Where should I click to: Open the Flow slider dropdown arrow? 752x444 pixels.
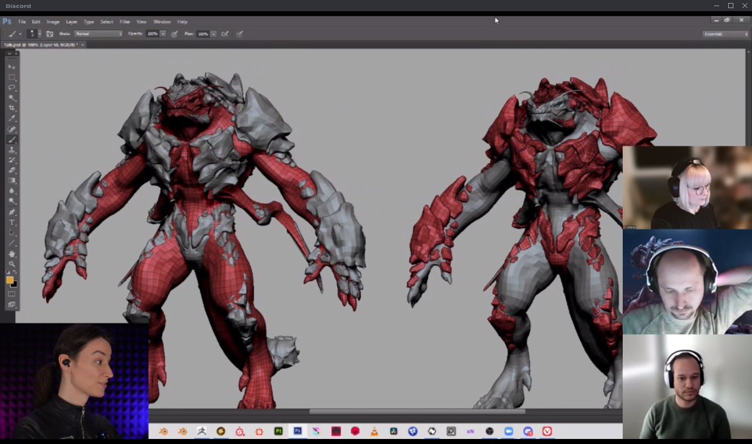[214, 34]
